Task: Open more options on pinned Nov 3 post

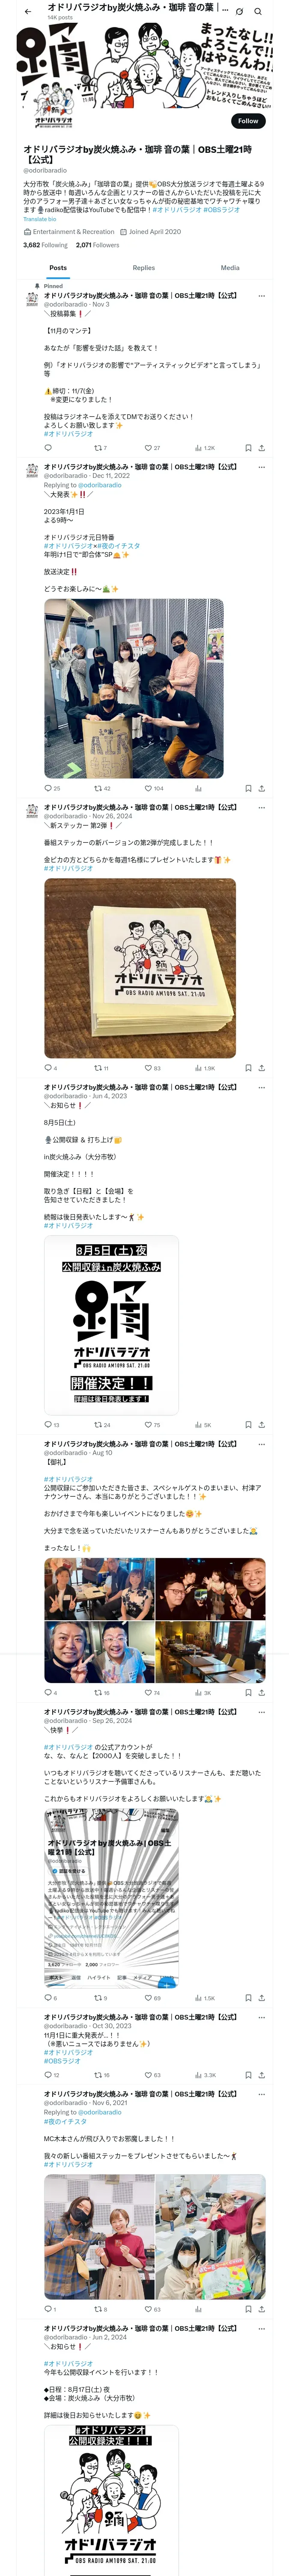Action: click(261, 296)
